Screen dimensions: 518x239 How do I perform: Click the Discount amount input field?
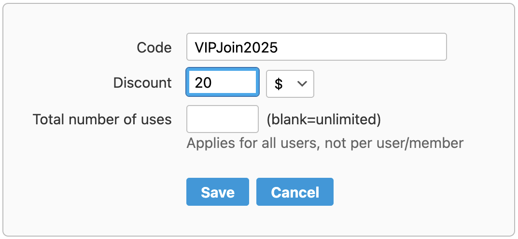222,83
